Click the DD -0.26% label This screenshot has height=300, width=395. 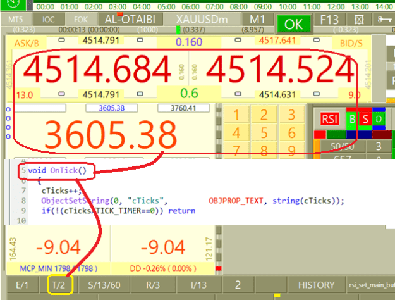[163, 268]
